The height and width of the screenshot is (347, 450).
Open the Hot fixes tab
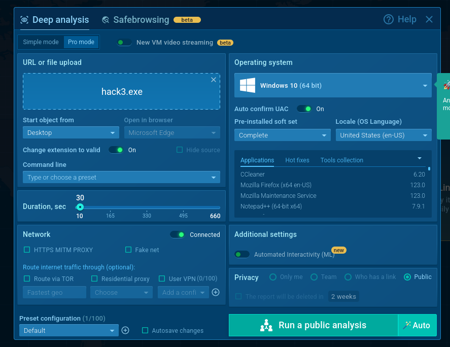[x=297, y=160]
